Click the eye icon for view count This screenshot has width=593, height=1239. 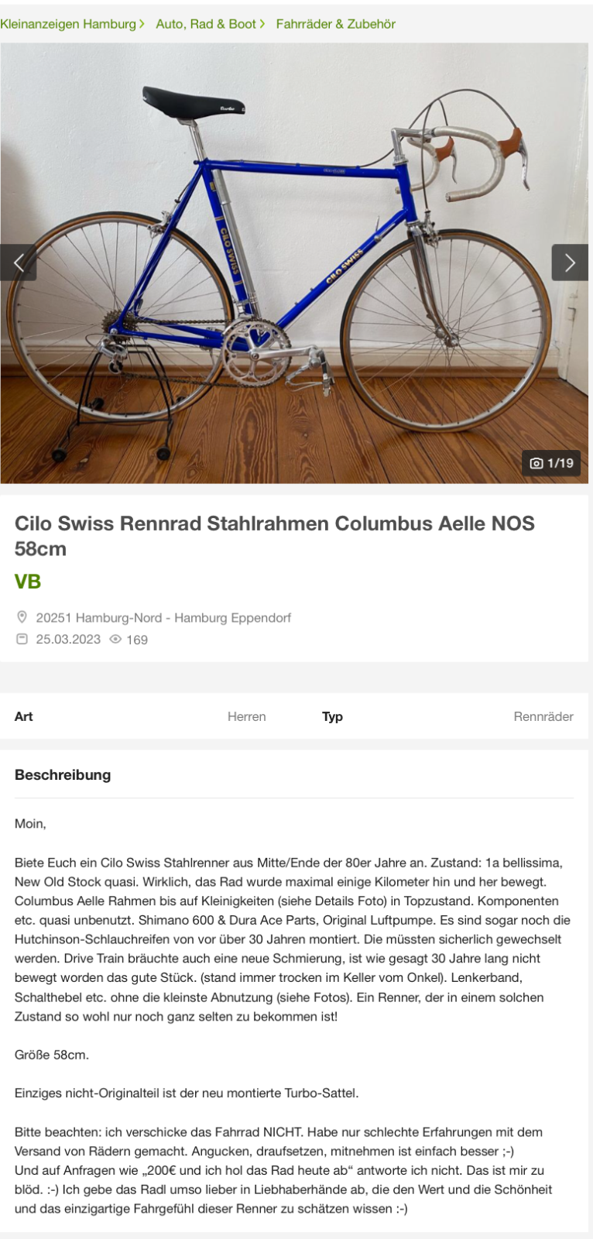click(115, 639)
